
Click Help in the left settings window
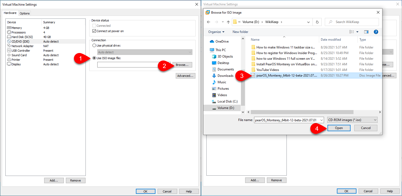pyautogui.click(x=189, y=191)
